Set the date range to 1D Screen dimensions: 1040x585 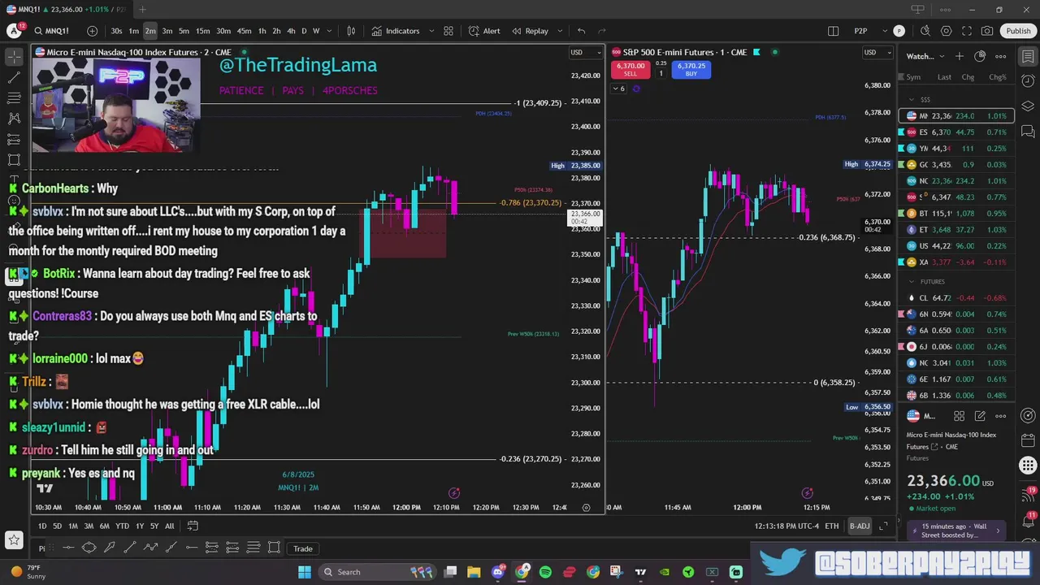click(42, 526)
